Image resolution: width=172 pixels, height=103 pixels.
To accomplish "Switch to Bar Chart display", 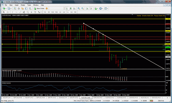I will [67, 8].
